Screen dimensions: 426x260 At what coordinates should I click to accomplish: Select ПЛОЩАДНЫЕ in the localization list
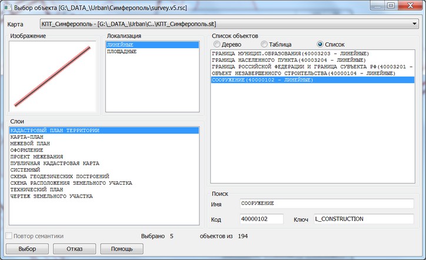coord(122,52)
